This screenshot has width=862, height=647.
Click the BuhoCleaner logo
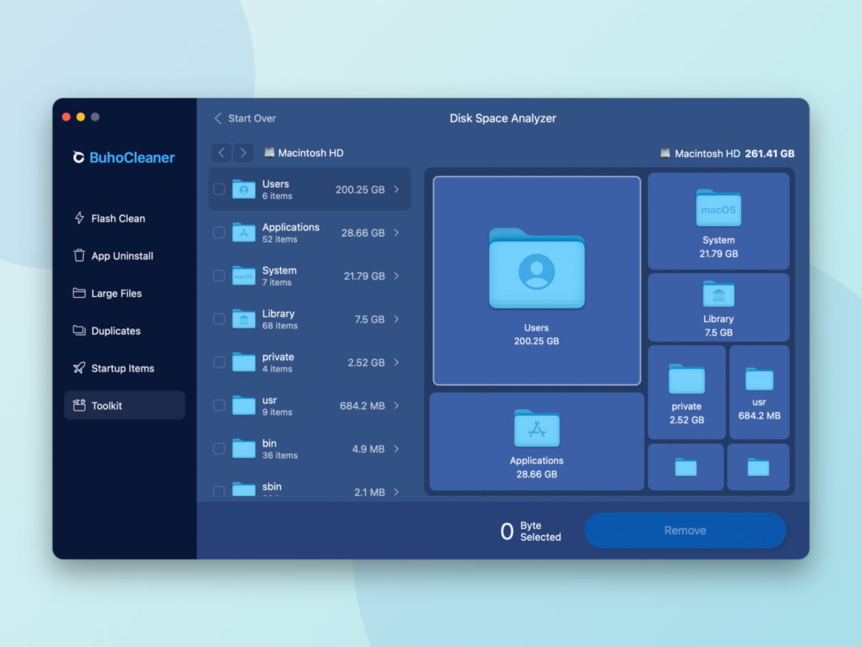click(x=124, y=157)
